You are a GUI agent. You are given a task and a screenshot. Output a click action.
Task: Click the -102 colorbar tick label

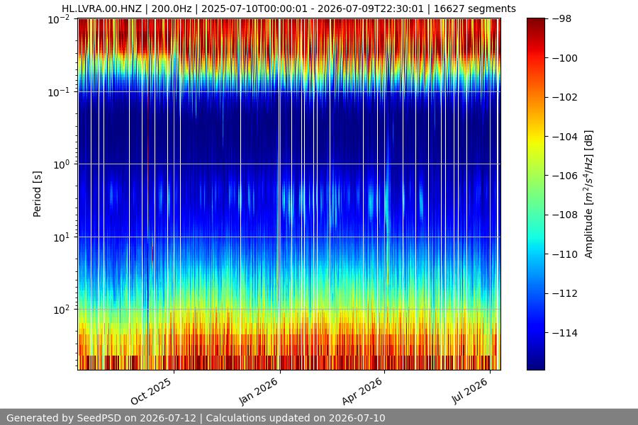(x=565, y=97)
